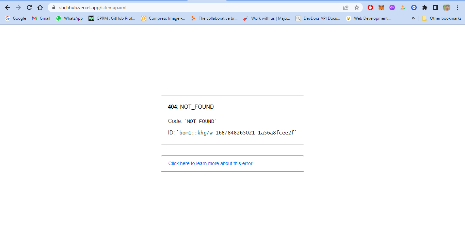Open the blue target extension icon

point(414,7)
